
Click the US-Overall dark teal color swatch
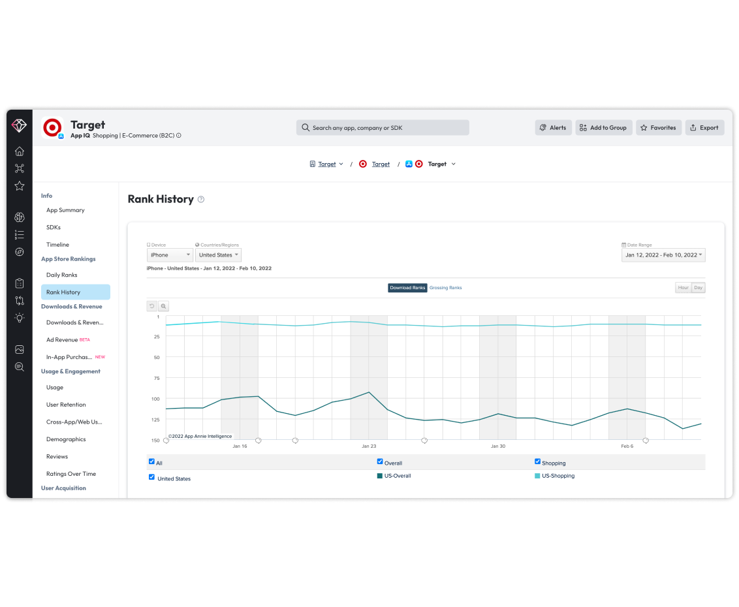380,476
